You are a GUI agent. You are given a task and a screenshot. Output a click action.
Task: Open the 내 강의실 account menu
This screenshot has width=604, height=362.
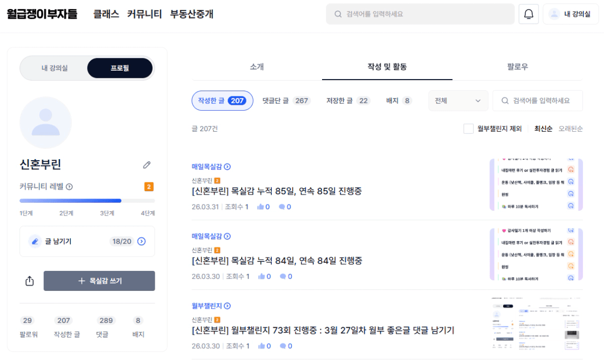tap(570, 14)
